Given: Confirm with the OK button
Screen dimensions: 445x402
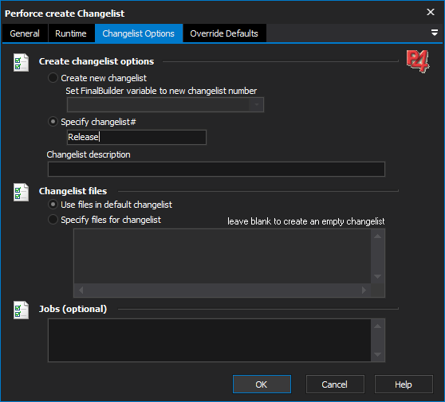Looking at the screenshot, I should pos(262,384).
